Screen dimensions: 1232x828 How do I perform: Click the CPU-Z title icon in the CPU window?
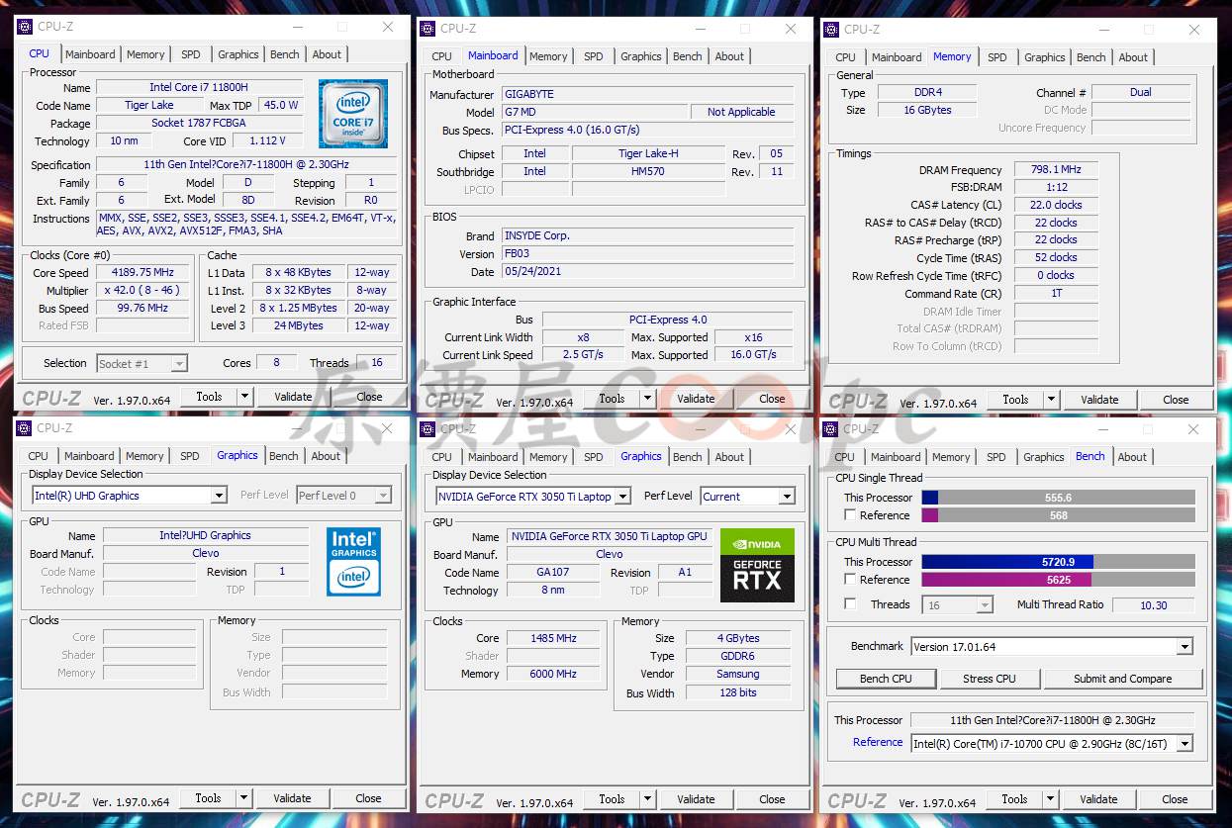pyautogui.click(x=25, y=27)
